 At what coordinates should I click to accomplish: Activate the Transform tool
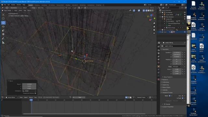(x=3, y=34)
